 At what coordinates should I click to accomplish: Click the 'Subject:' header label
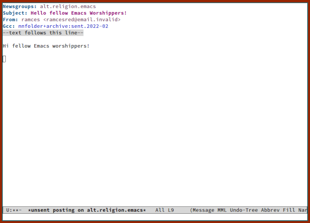click(x=15, y=13)
